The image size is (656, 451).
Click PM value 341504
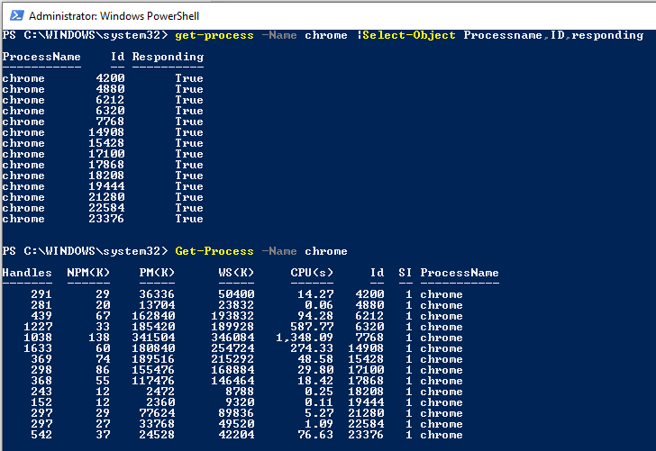coord(153,338)
